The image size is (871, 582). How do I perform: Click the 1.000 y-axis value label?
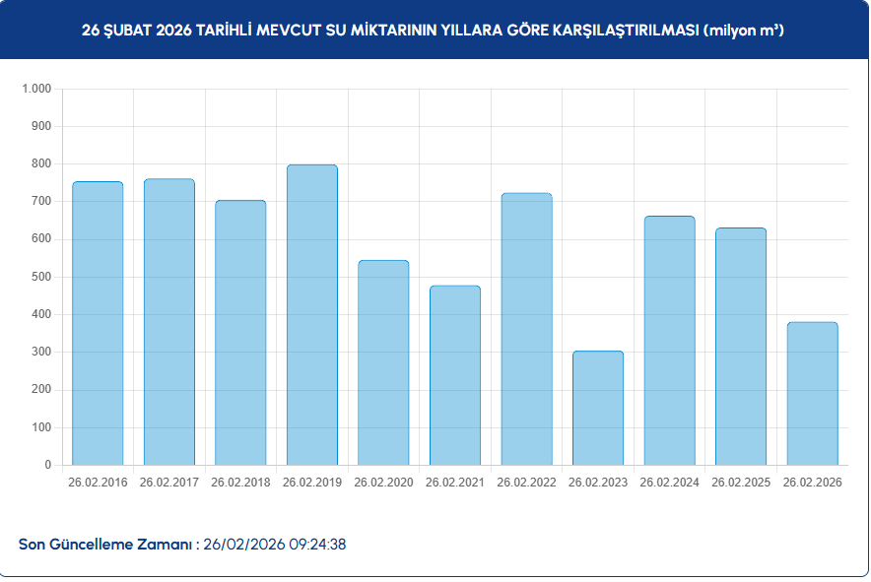(x=35, y=89)
